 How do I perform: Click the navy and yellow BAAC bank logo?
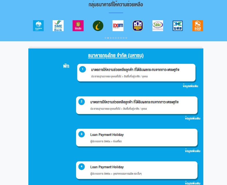click(138, 26)
